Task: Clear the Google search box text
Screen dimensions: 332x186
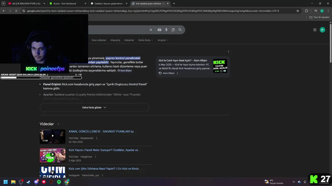Action: (x=151, y=30)
